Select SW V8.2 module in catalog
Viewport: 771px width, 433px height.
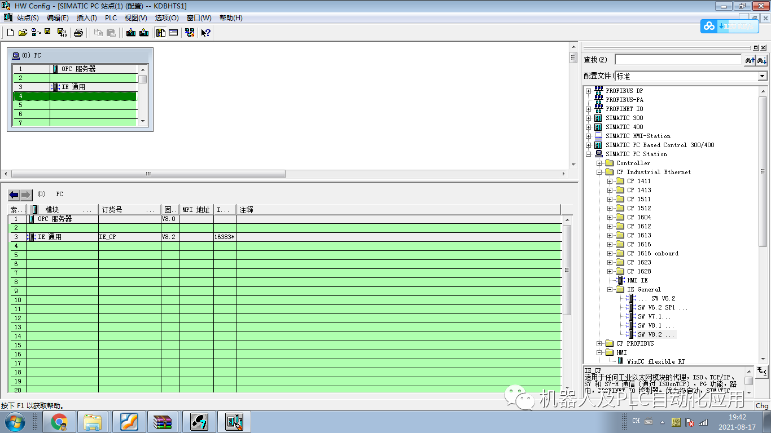656,334
